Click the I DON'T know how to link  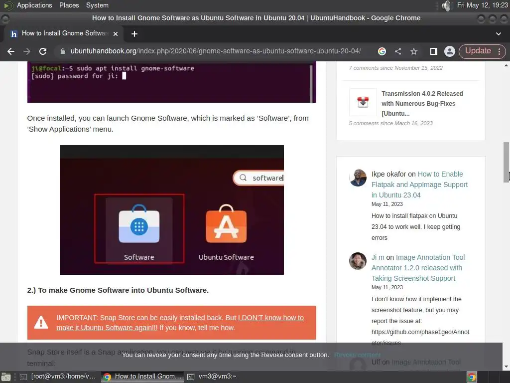tap(180, 323)
